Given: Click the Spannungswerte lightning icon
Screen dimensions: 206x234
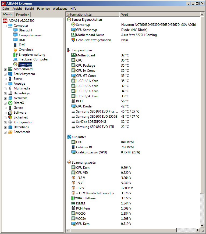Looking at the screenshot, I should pos(69,162).
